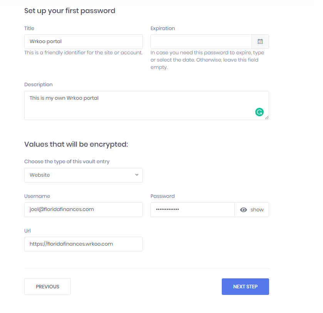Click the Description box corner resize handle
Image resolution: width=323 pixels, height=313 pixels.
(267, 117)
